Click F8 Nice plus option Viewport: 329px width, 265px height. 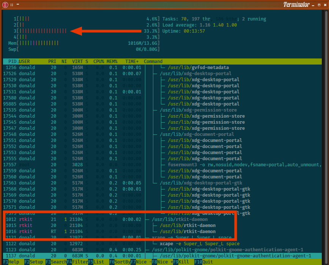tap(162, 262)
